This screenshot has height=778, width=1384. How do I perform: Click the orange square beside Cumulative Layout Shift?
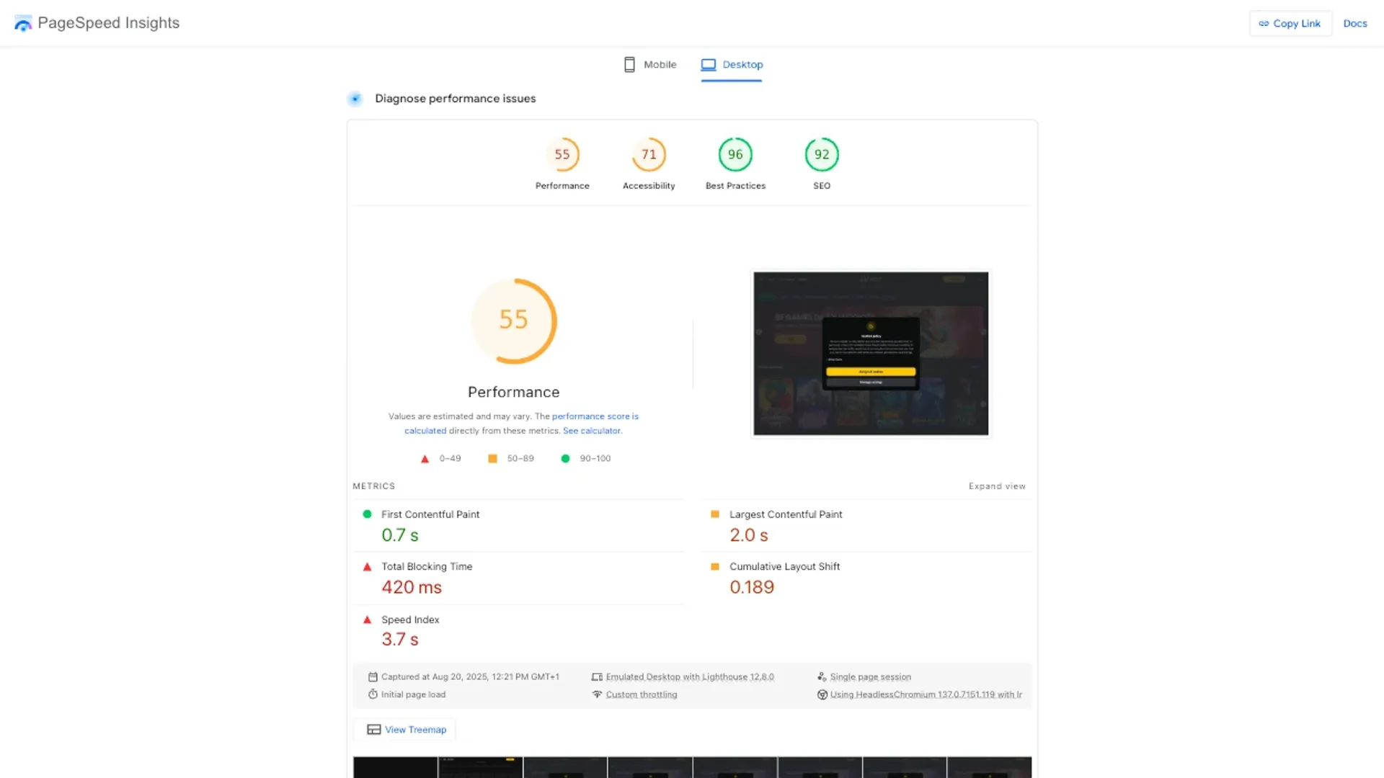(x=715, y=567)
